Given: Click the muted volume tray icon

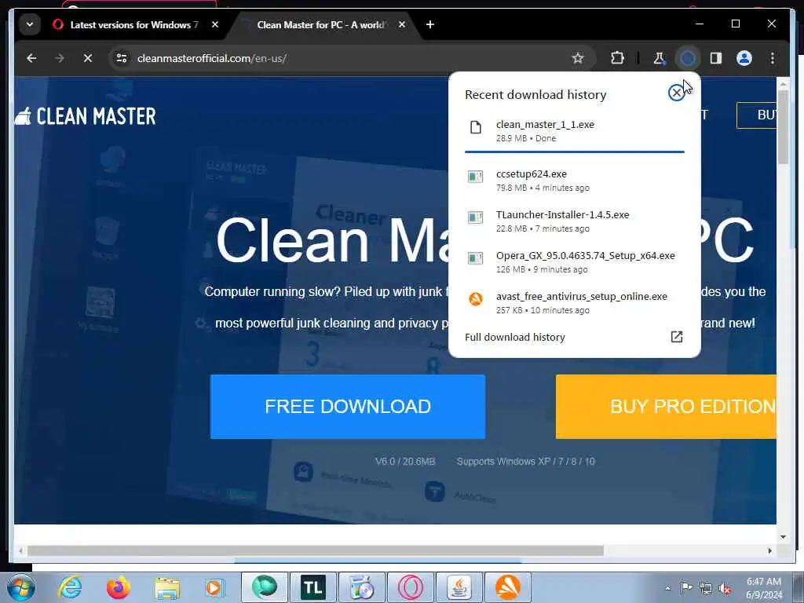Looking at the screenshot, I should tap(725, 588).
